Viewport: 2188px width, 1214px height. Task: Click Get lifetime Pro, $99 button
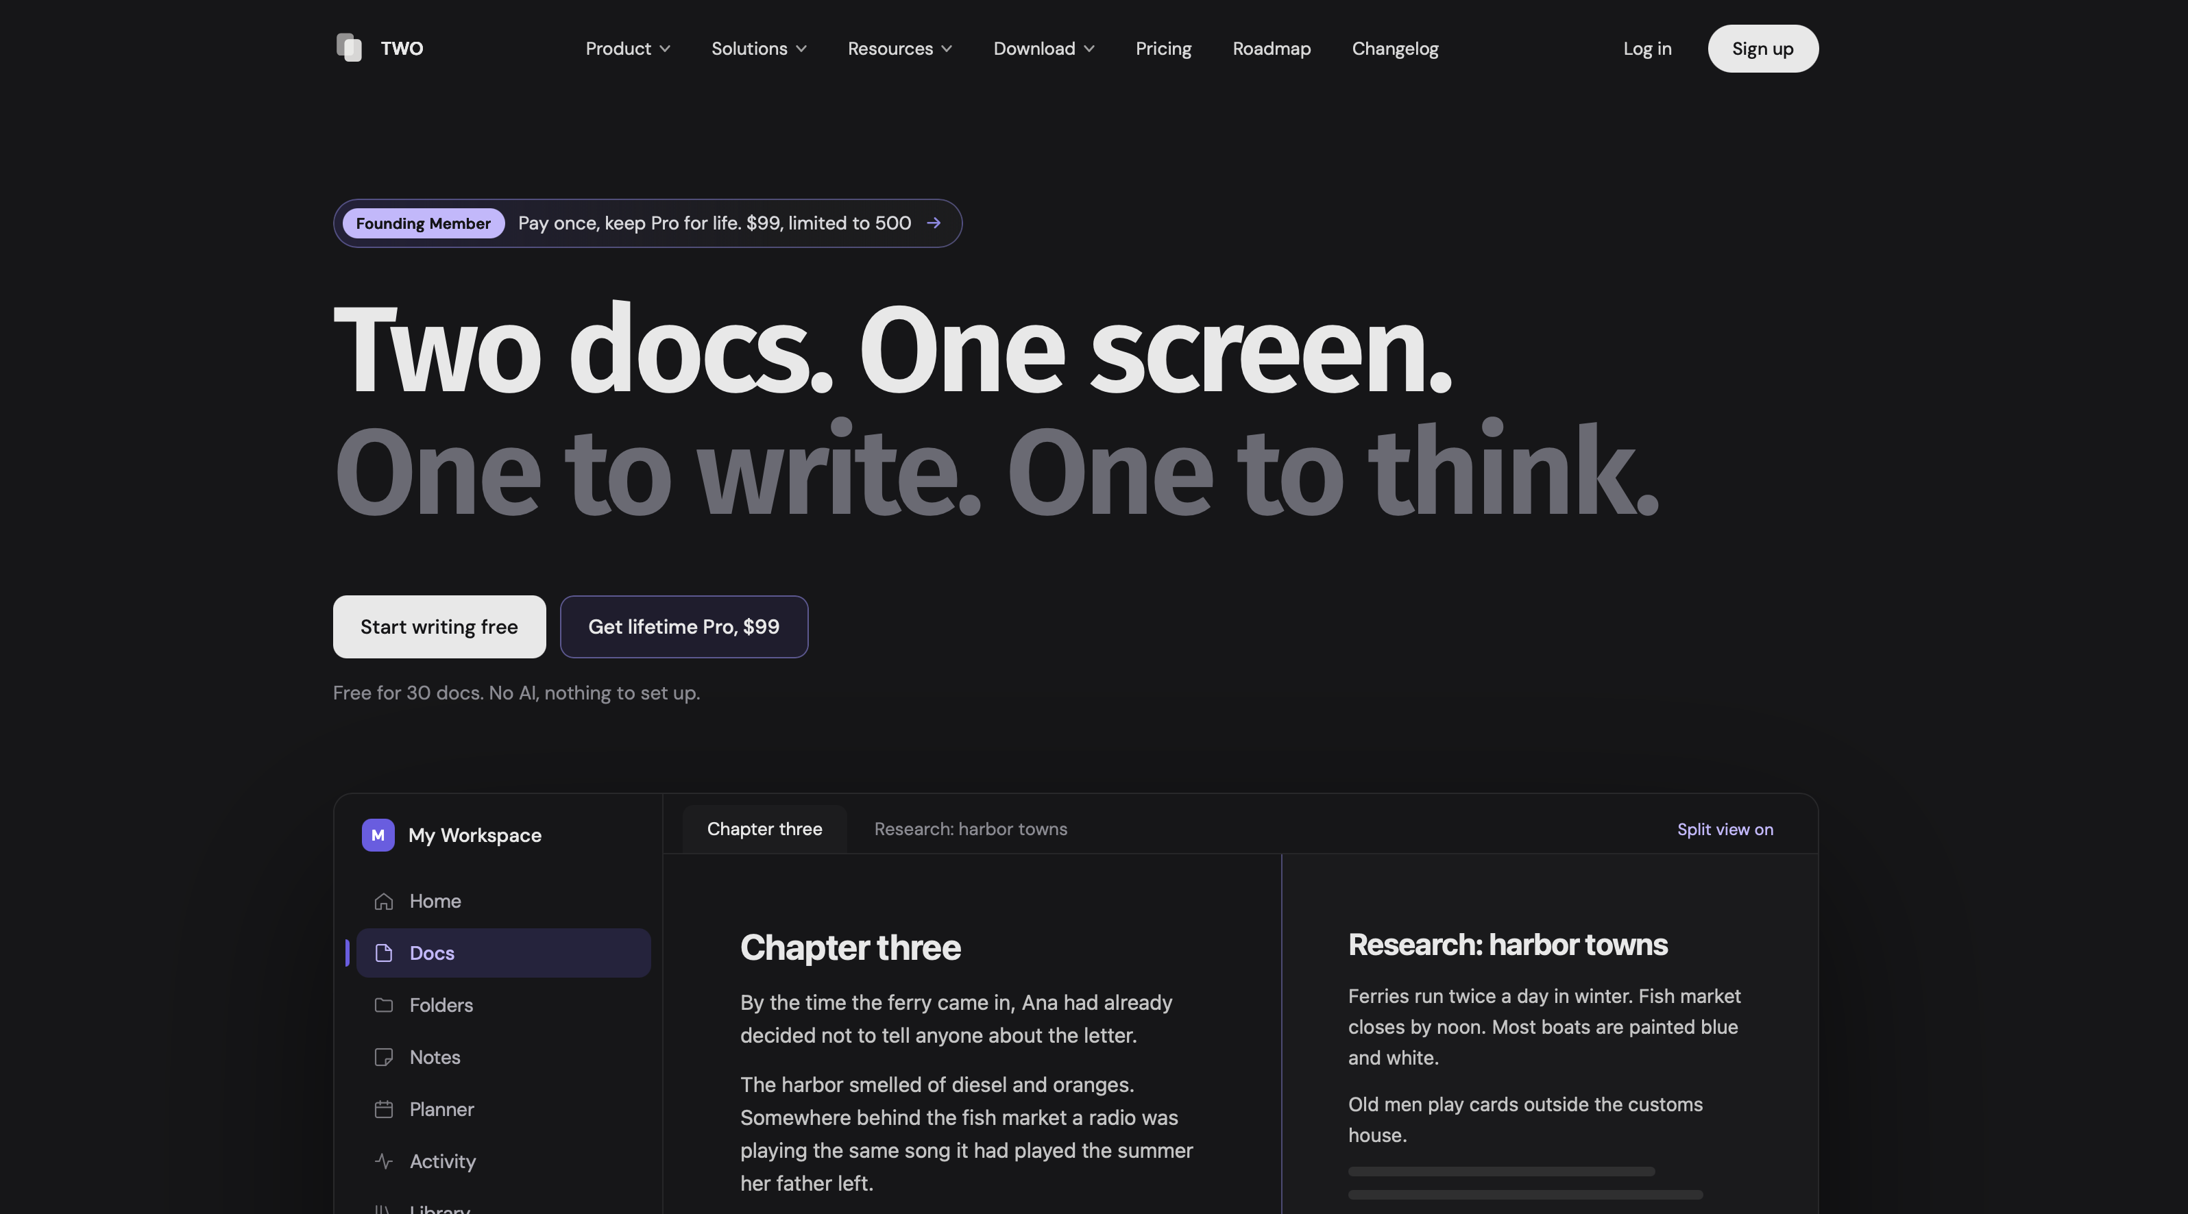[684, 627]
